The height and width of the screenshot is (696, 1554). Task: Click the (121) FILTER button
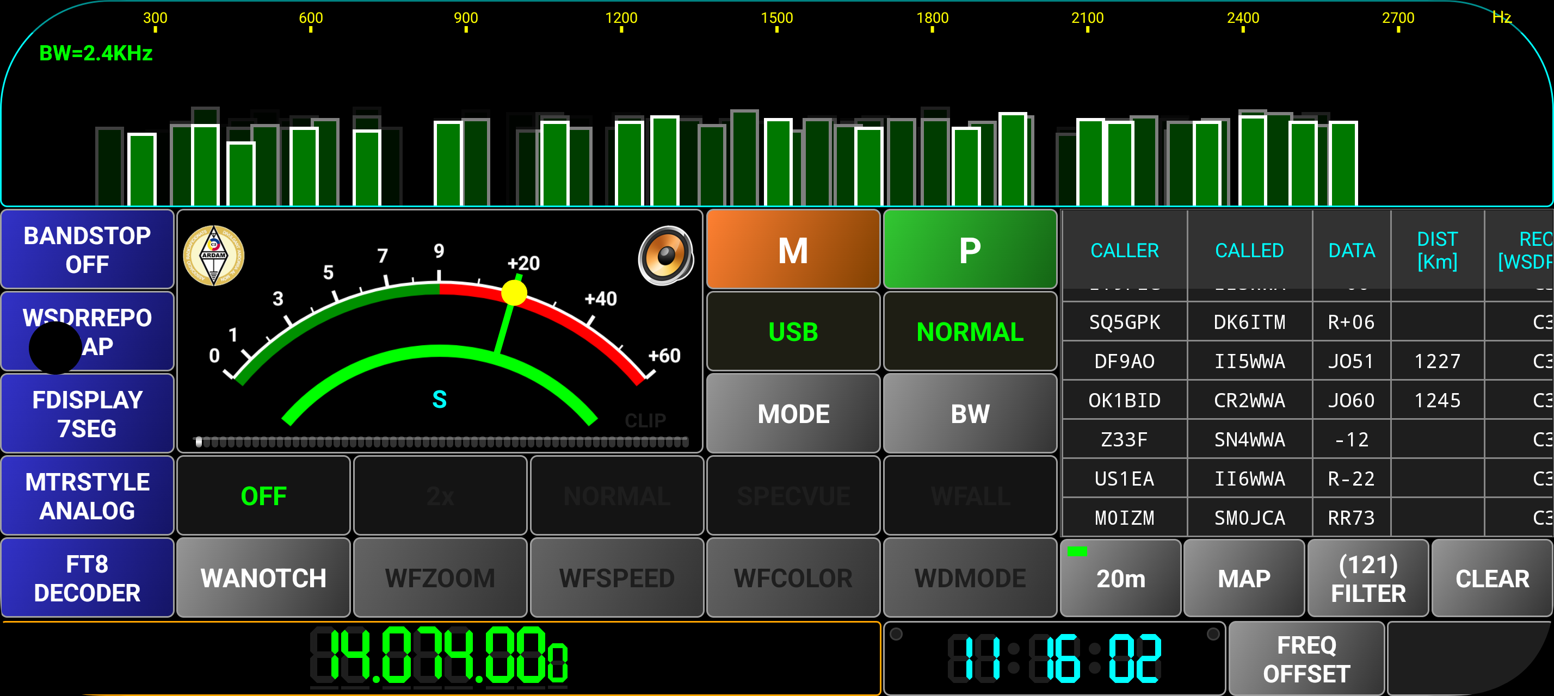tap(1367, 578)
